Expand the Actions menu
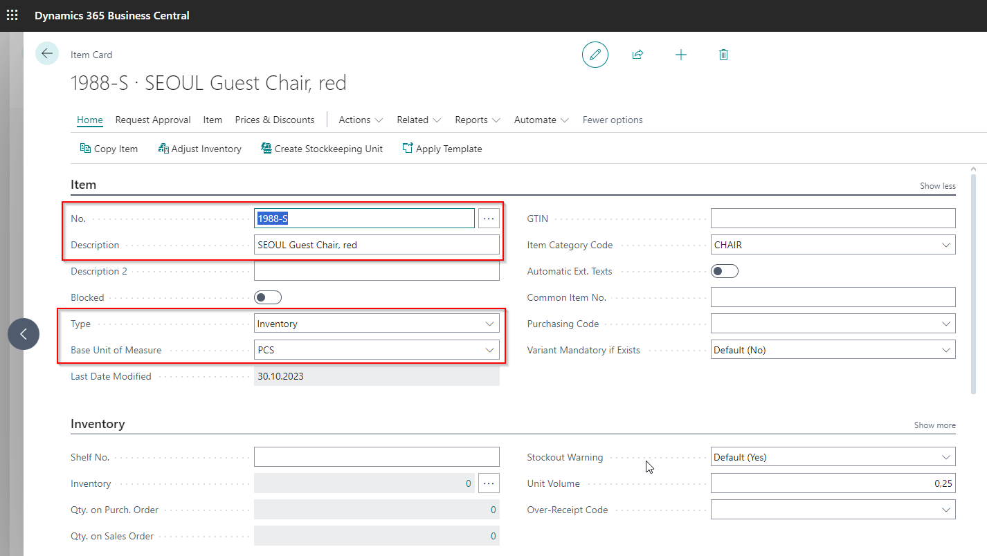 [x=361, y=120]
